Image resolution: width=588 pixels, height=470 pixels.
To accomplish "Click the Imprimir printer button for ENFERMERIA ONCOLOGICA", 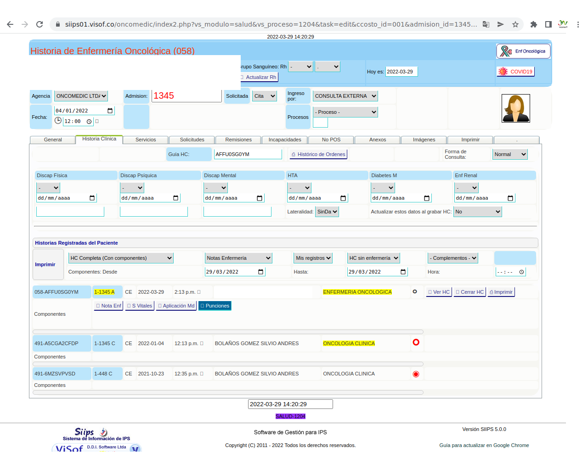I will click(x=501, y=292).
